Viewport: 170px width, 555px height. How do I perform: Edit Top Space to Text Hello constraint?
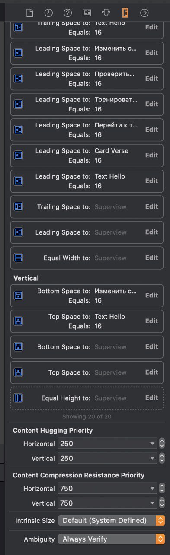click(151, 321)
